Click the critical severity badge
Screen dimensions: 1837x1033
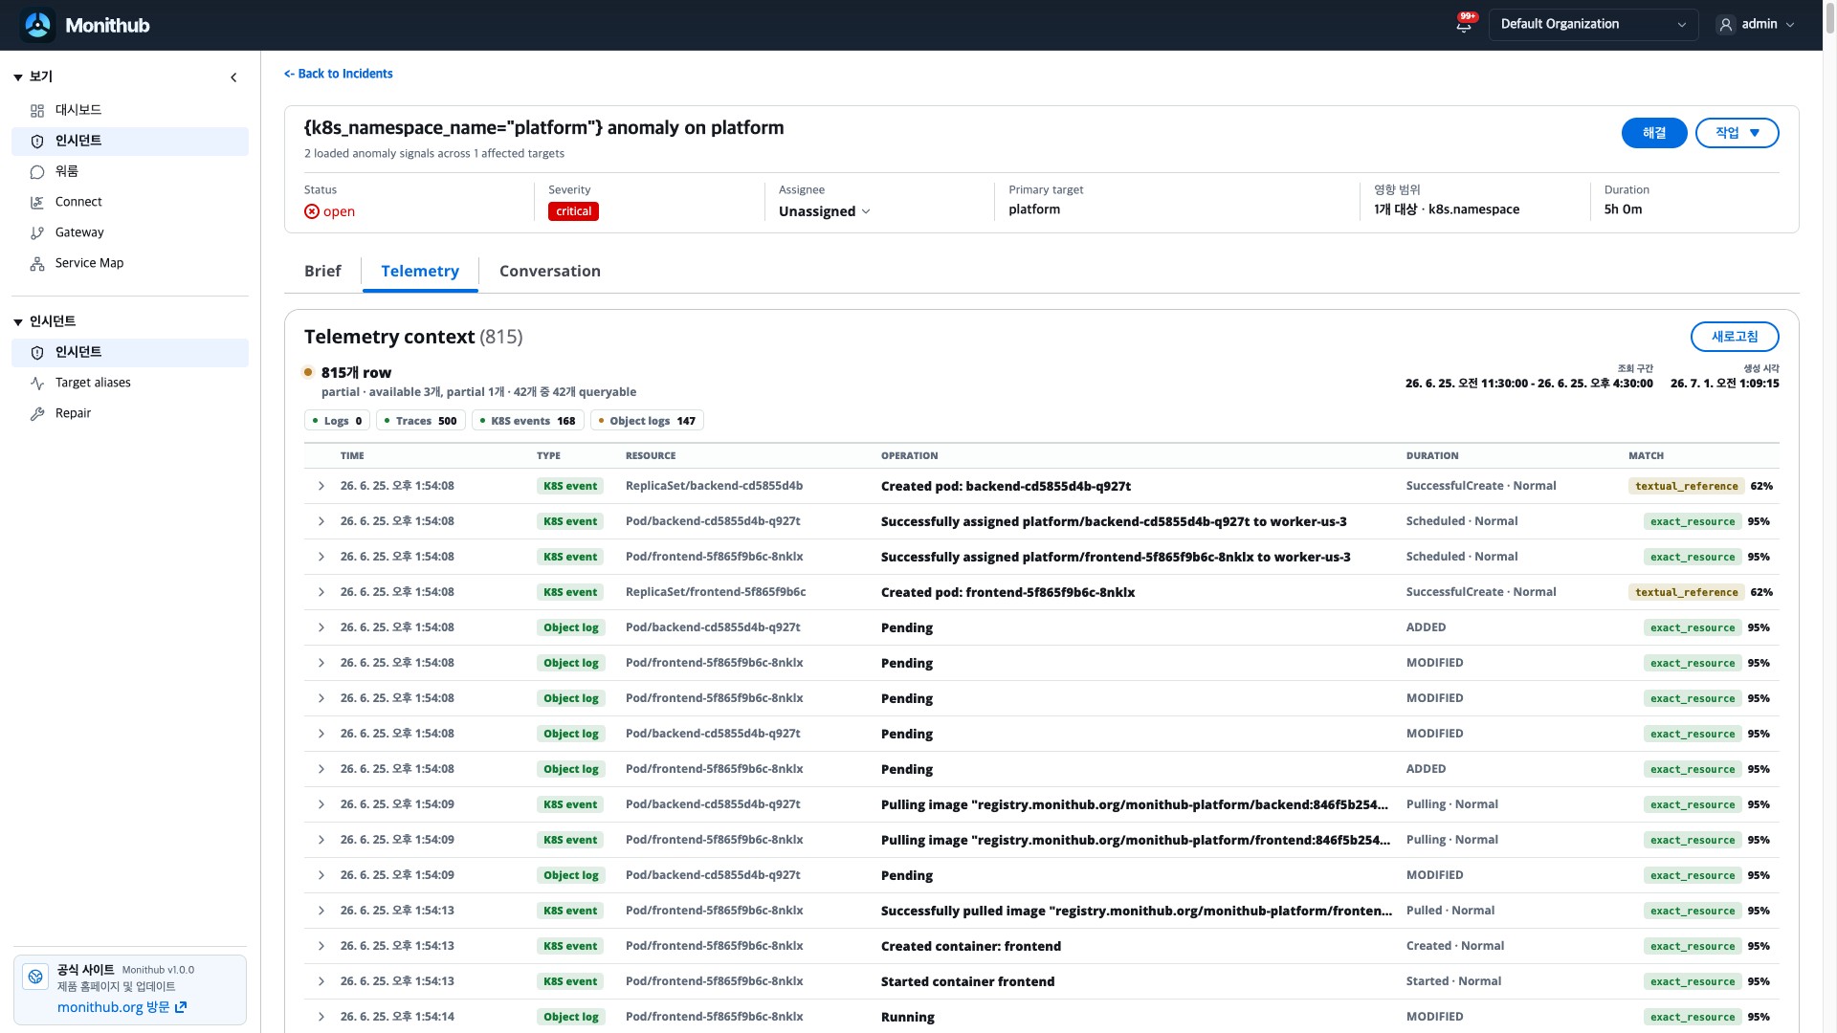573,211
